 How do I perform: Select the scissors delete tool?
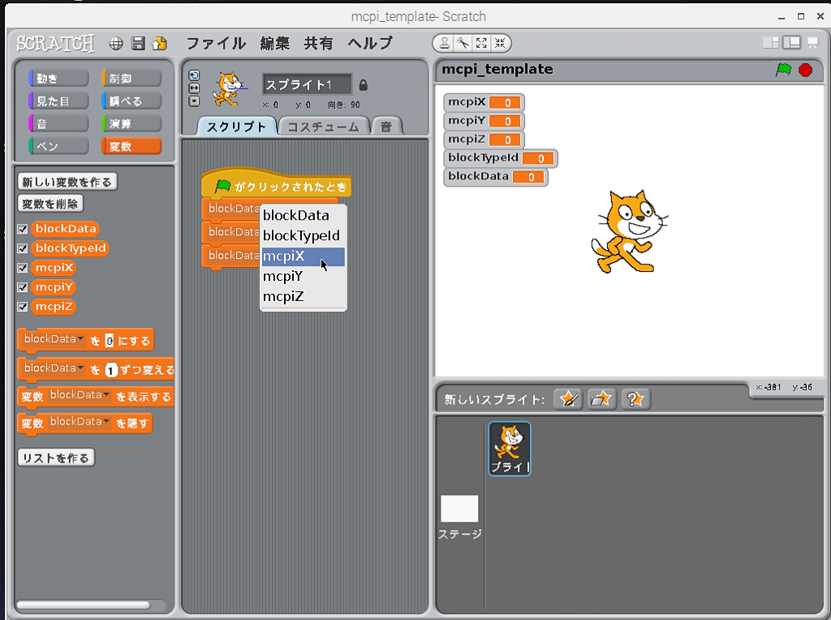coord(463,44)
